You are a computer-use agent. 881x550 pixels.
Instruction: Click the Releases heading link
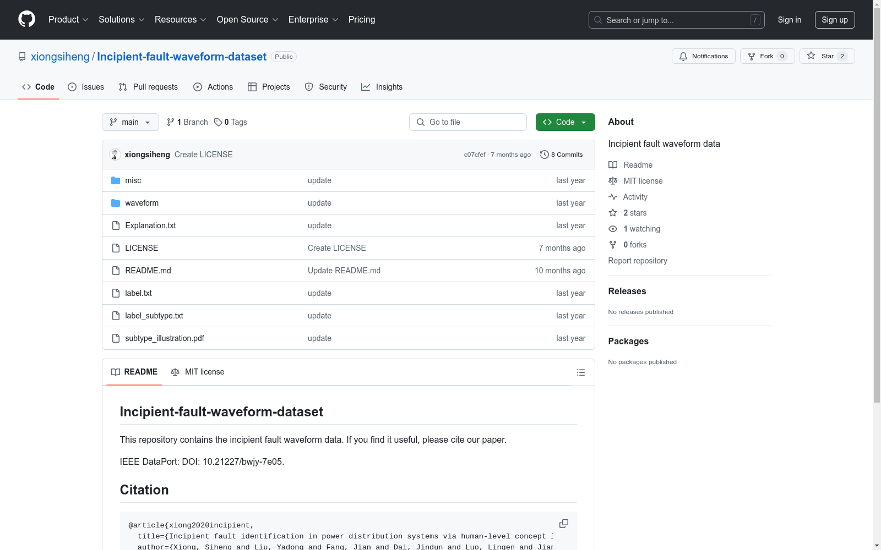[x=627, y=291]
